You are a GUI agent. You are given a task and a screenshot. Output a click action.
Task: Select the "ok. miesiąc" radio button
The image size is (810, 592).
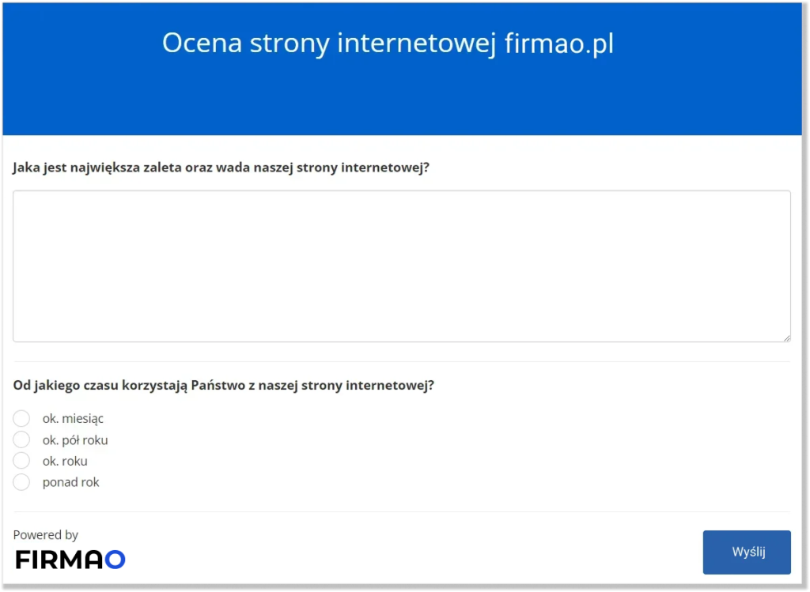(21, 418)
